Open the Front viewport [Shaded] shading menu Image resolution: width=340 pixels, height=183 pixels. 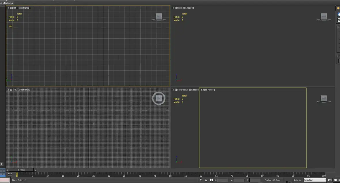(x=189, y=8)
